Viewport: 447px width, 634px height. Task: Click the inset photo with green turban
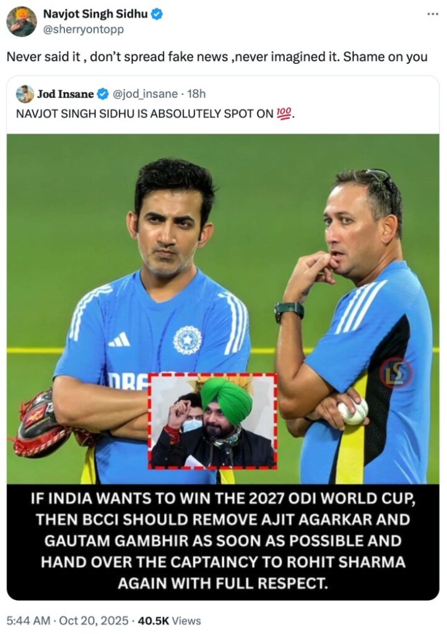(212, 421)
